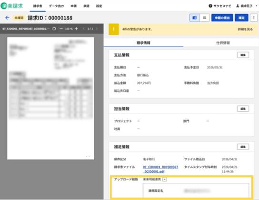Viewport: 259px width, 200px height.
Task: Open the 請求書 menu
Action: pyautogui.click(x=38, y=6)
